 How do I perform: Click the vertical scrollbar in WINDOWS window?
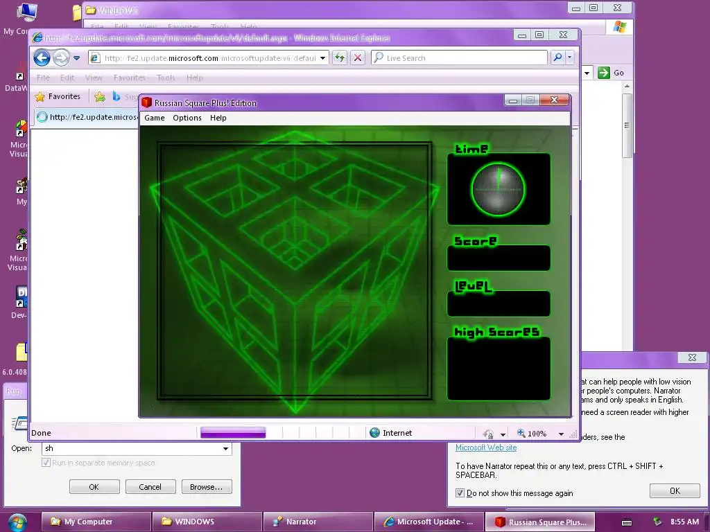pos(627,126)
